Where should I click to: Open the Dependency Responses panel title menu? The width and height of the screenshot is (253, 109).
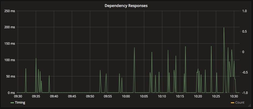[x=126, y=6]
